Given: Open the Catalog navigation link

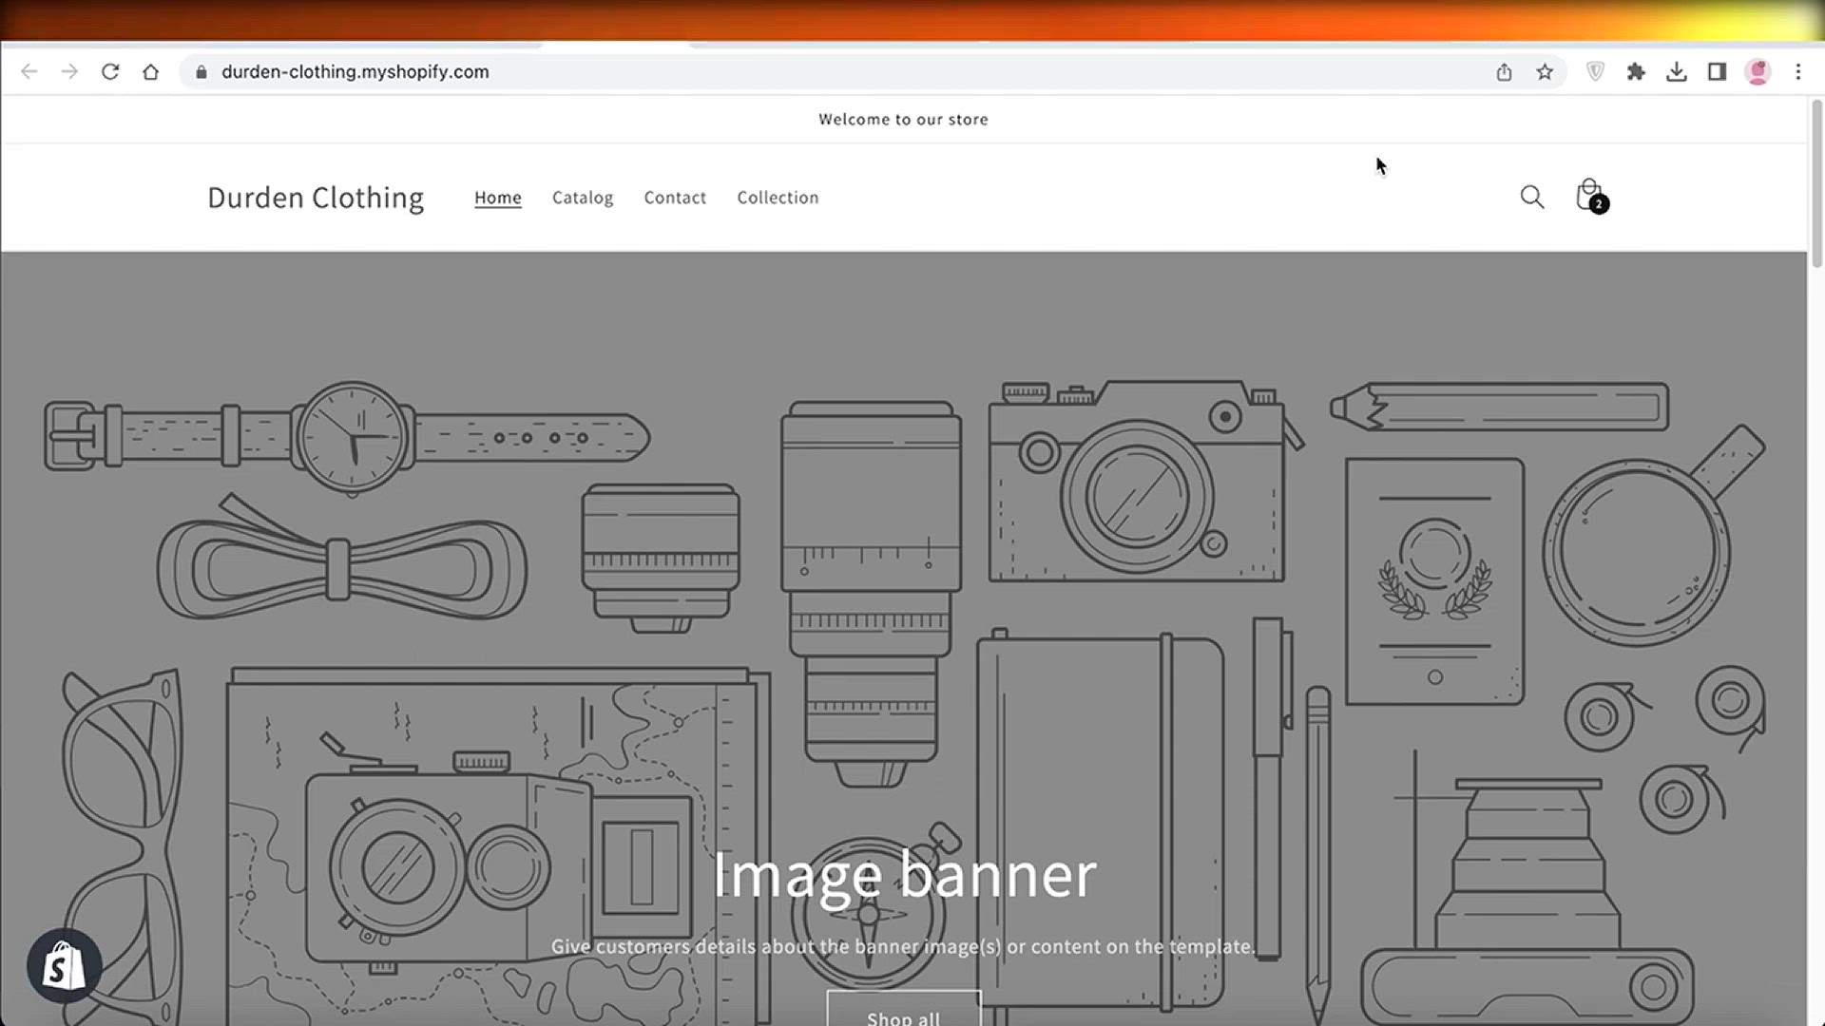Looking at the screenshot, I should 583,198.
